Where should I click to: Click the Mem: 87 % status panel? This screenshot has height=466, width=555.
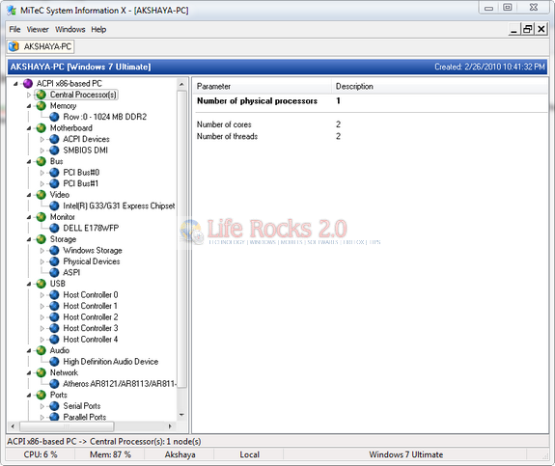point(110,454)
